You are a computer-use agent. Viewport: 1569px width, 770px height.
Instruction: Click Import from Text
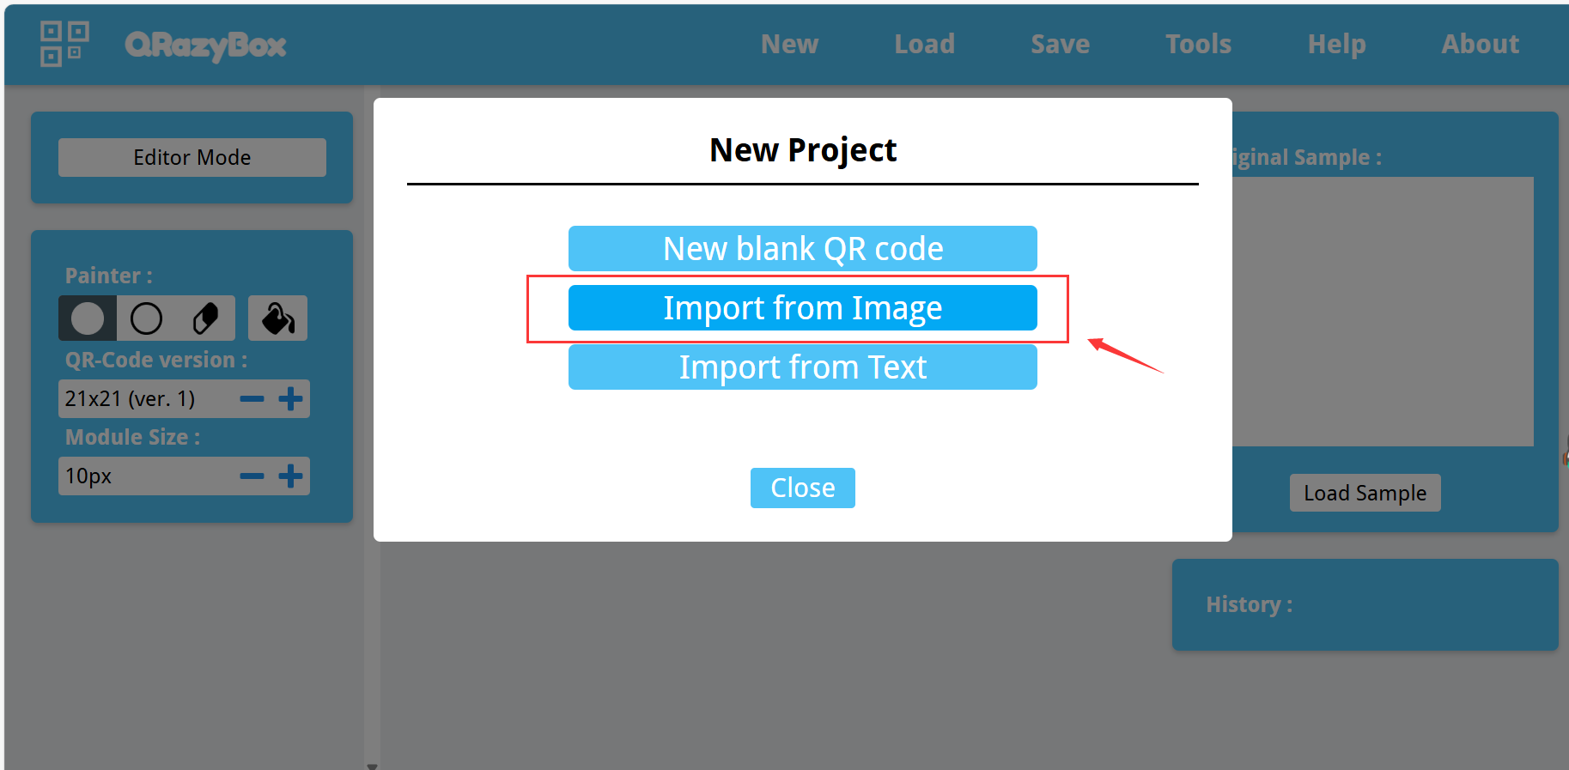click(x=802, y=367)
